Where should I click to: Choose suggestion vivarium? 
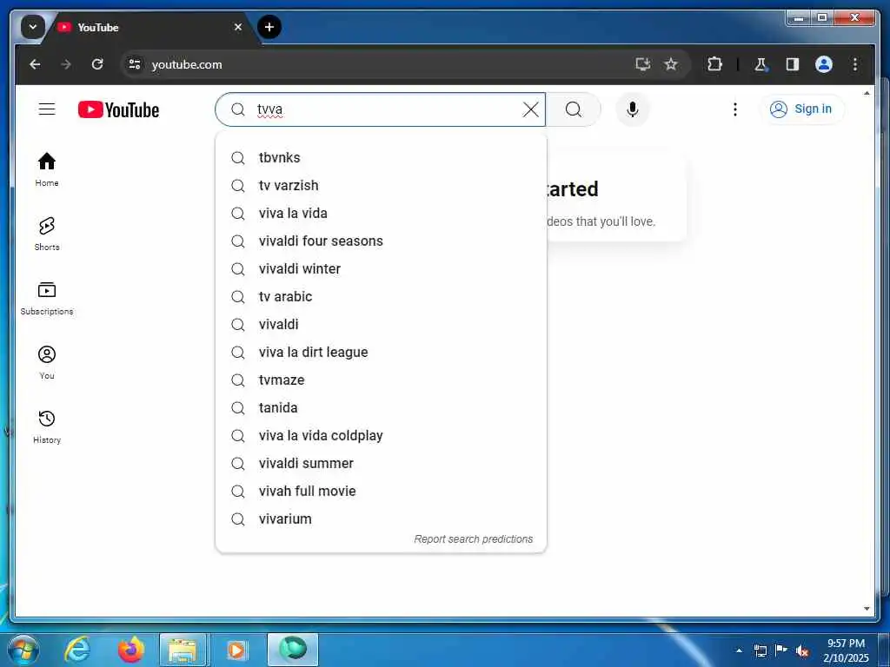[381, 519]
